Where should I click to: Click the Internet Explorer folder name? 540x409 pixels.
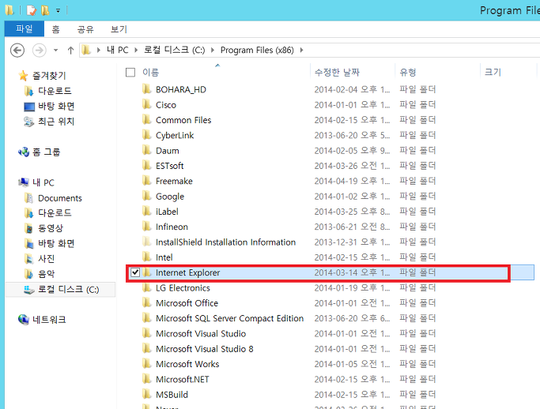[187, 272]
